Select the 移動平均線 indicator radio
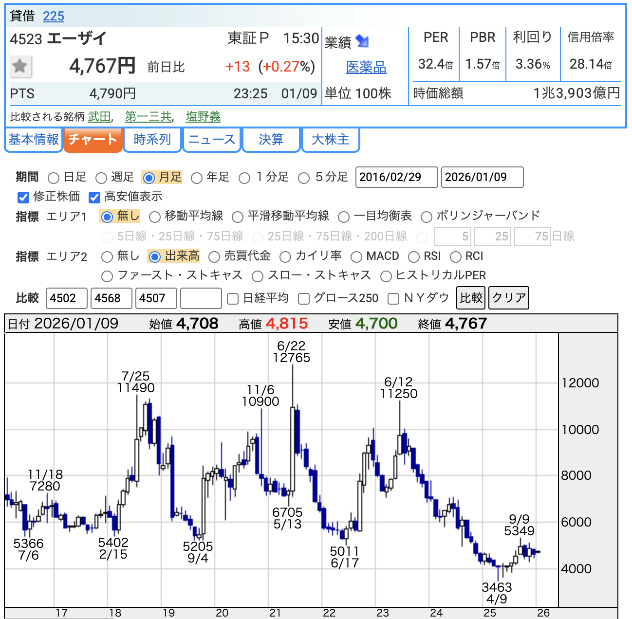 (155, 217)
